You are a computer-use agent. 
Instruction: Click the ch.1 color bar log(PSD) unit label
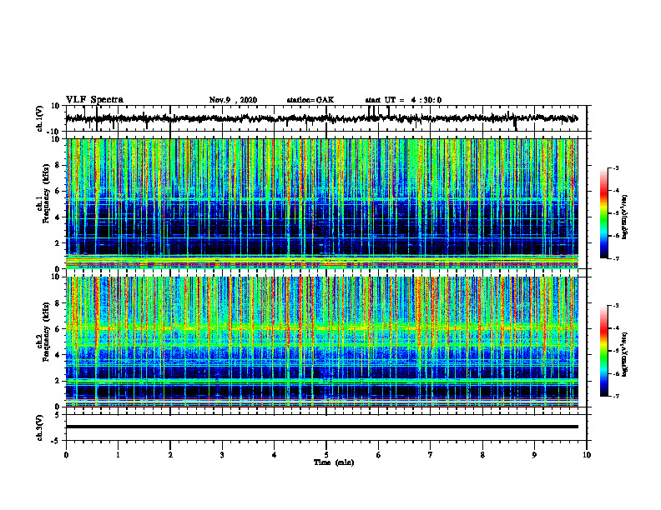(625, 217)
